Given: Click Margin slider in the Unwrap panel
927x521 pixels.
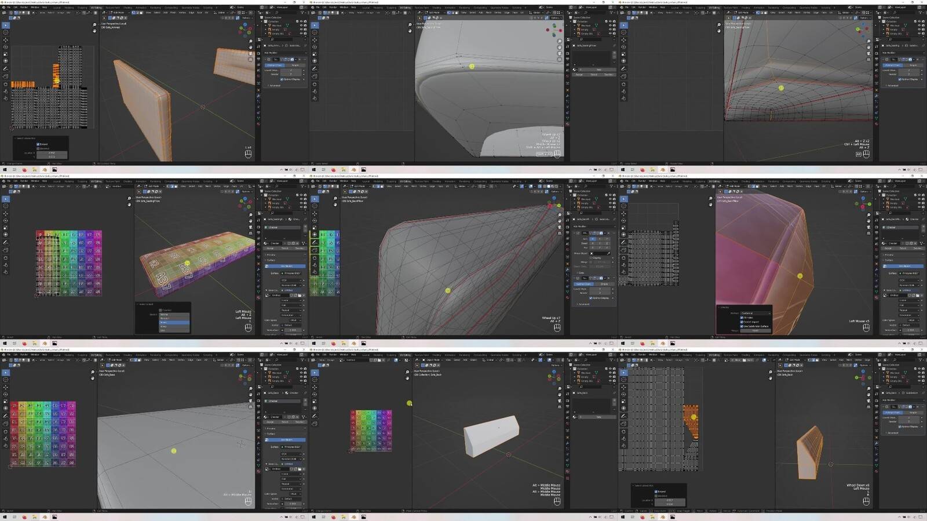Looking at the screenshot, I should pos(756,330).
